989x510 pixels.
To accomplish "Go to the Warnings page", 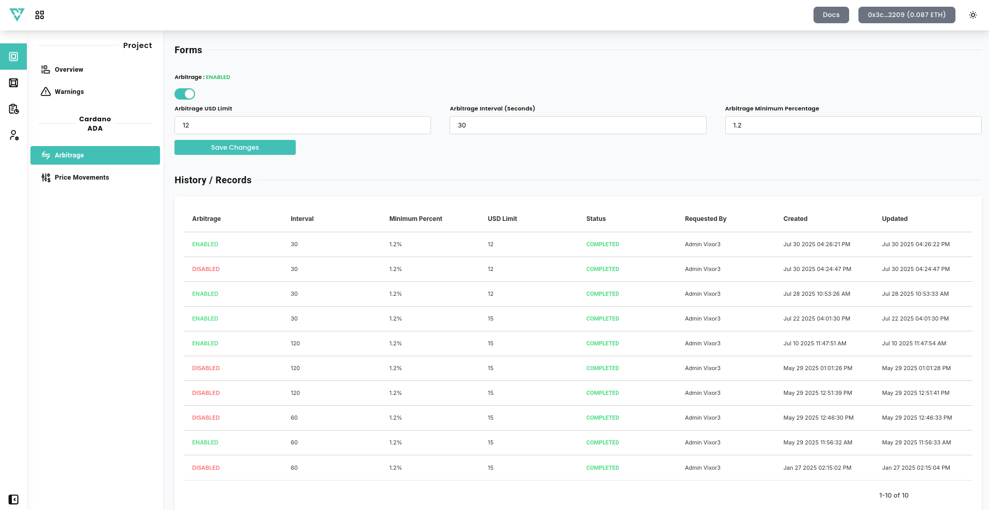I will [x=69, y=92].
